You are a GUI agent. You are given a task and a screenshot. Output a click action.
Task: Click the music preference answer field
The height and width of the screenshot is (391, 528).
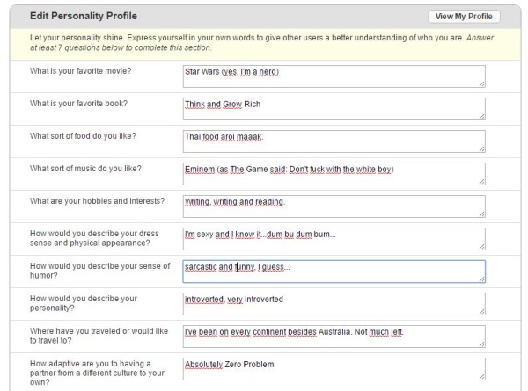tap(334, 174)
